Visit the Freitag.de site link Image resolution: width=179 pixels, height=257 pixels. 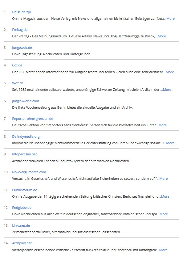click(x=20, y=30)
